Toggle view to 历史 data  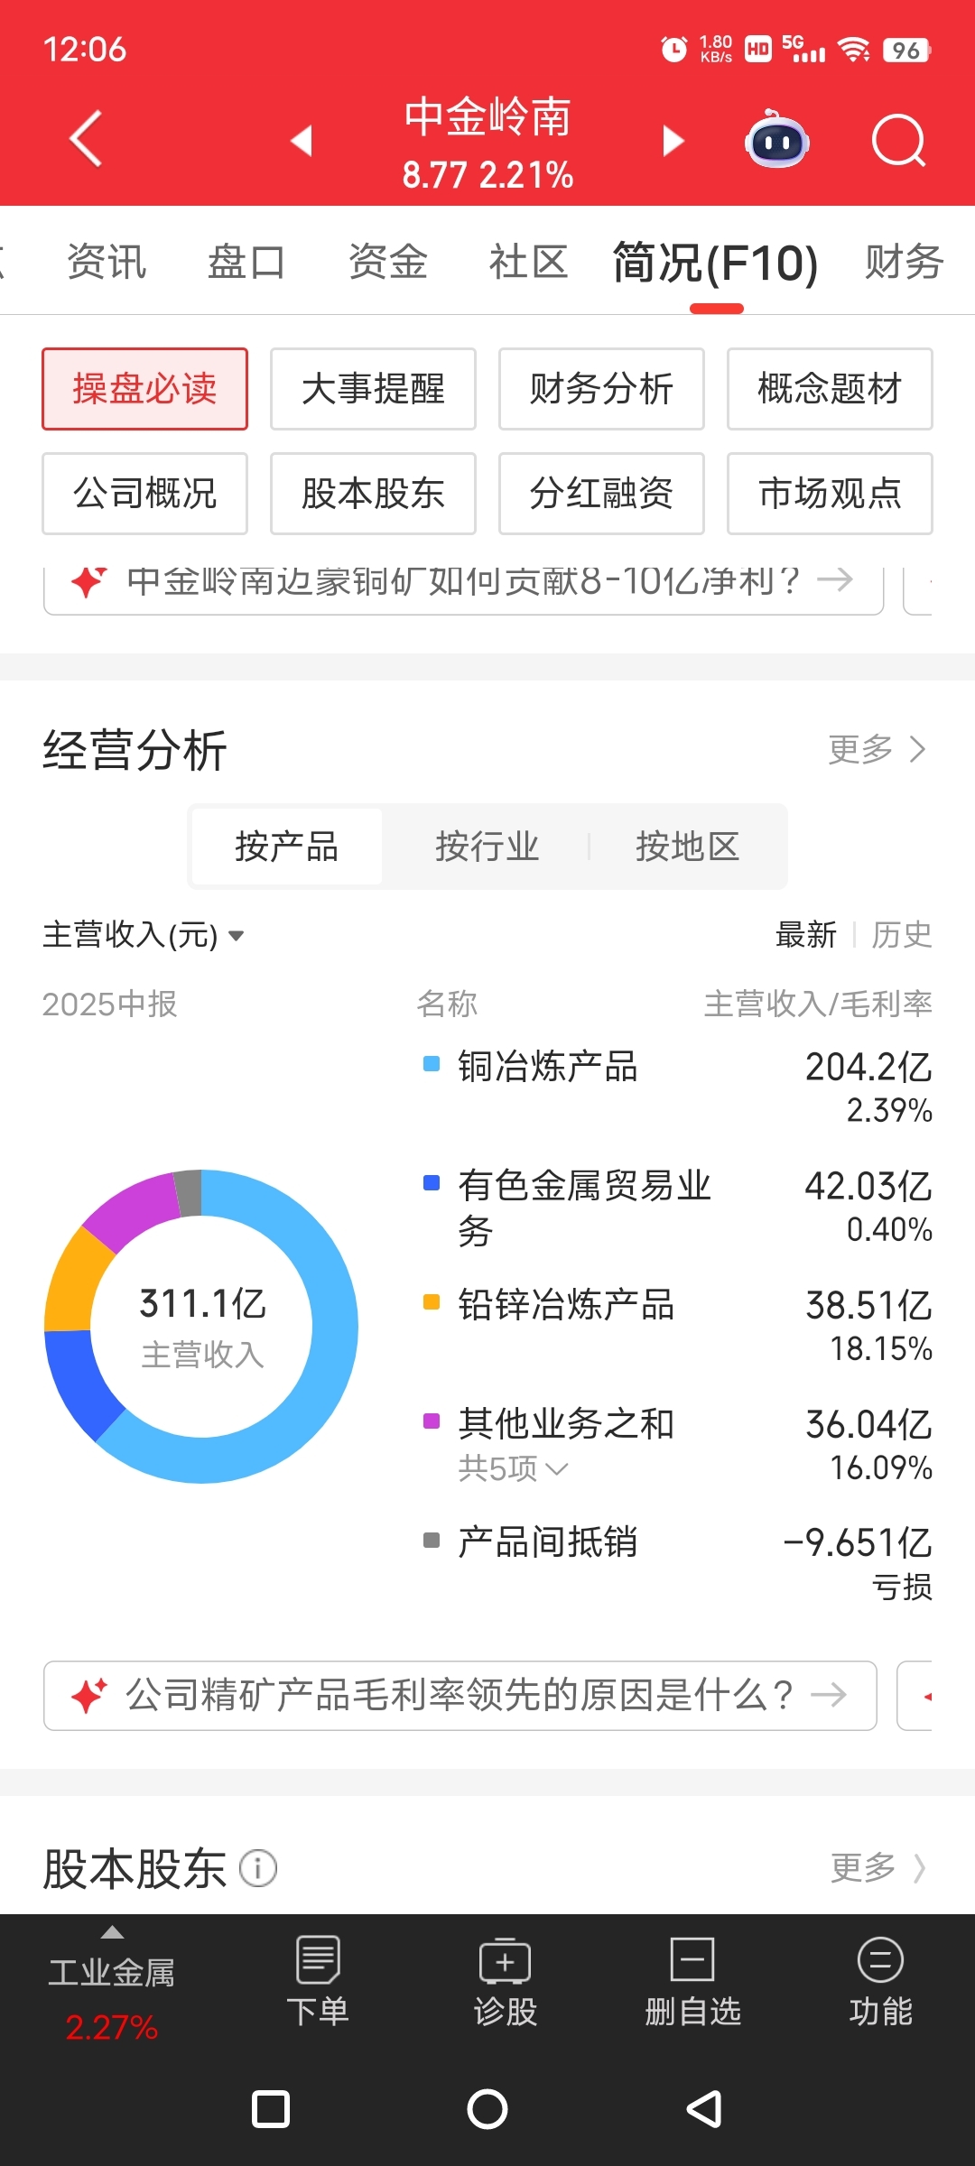pos(901,935)
